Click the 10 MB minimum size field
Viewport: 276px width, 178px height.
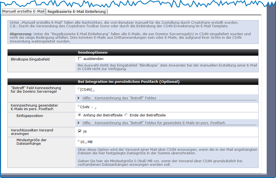click(82, 142)
